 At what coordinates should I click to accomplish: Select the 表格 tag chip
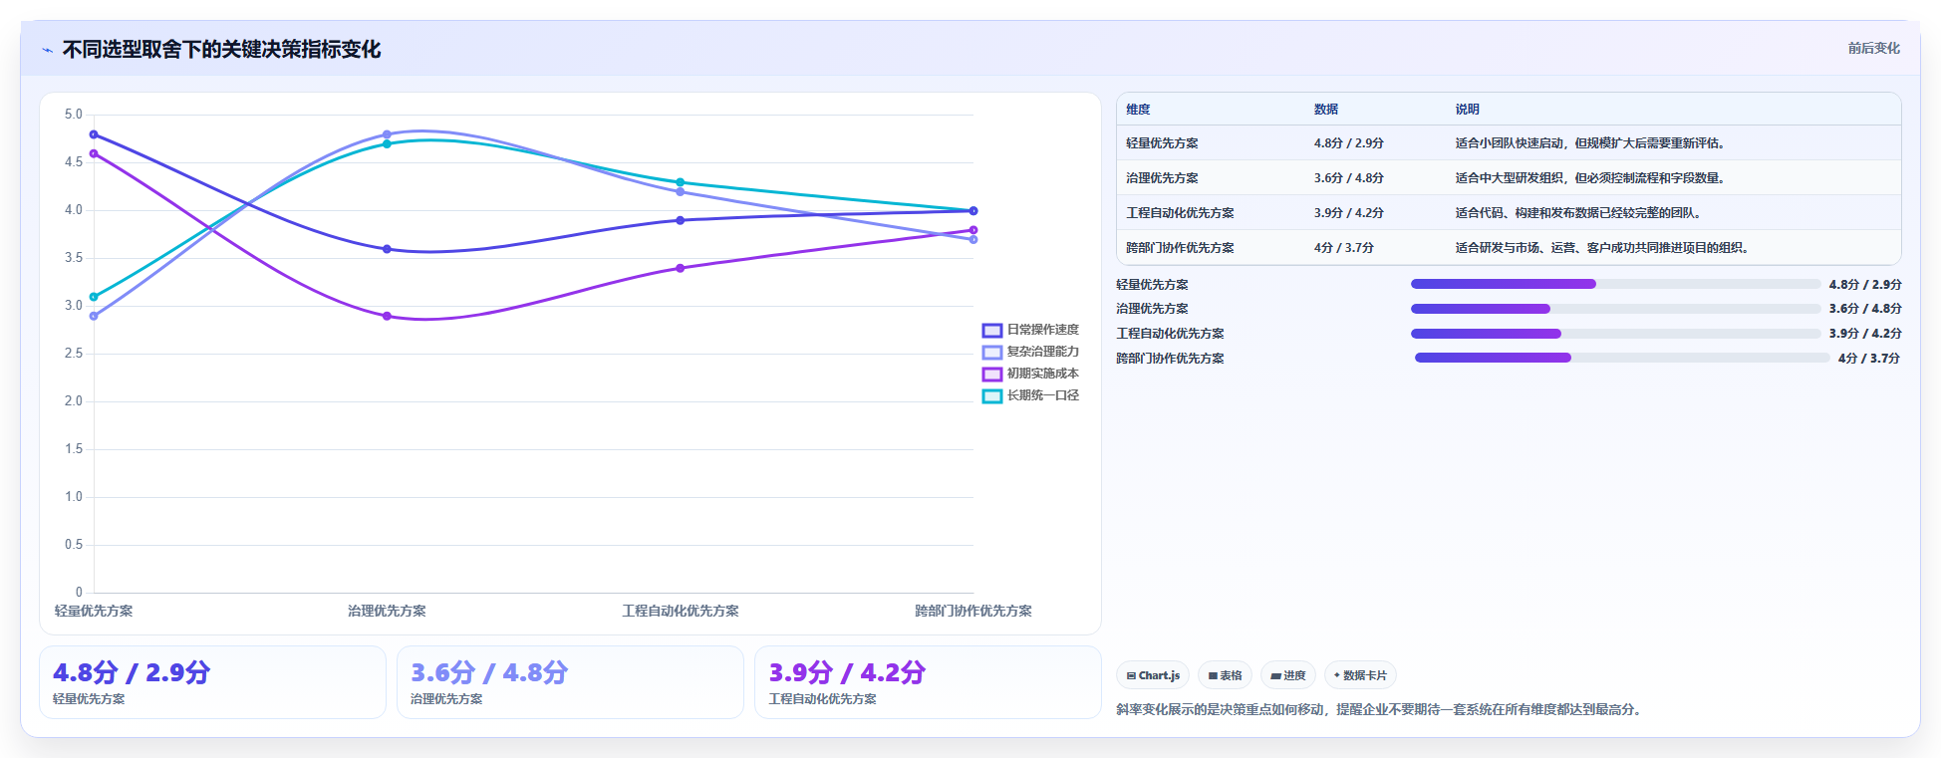[x=1225, y=675]
